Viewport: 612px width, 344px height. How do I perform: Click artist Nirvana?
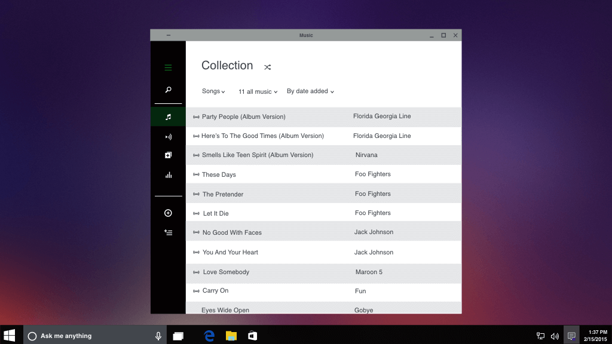click(366, 155)
